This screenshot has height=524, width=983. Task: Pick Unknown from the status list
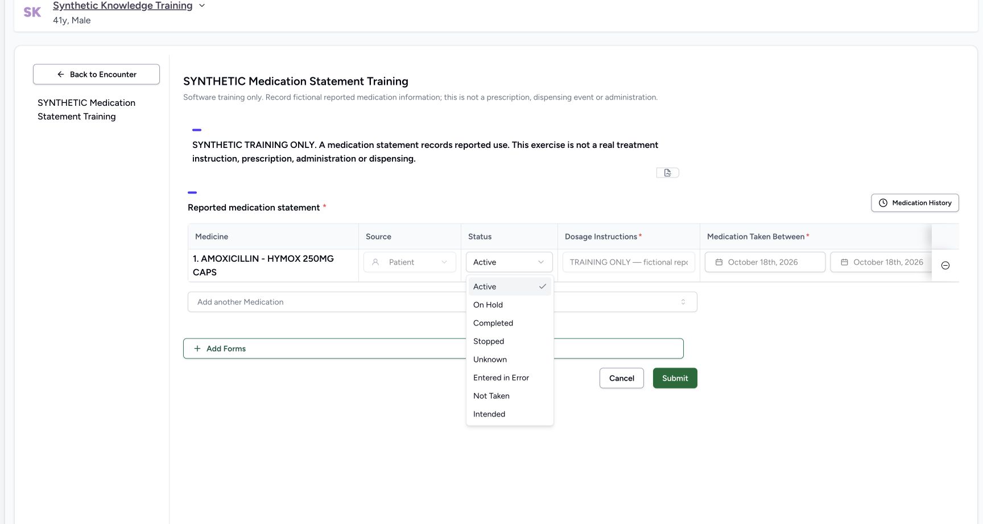[x=510, y=360]
